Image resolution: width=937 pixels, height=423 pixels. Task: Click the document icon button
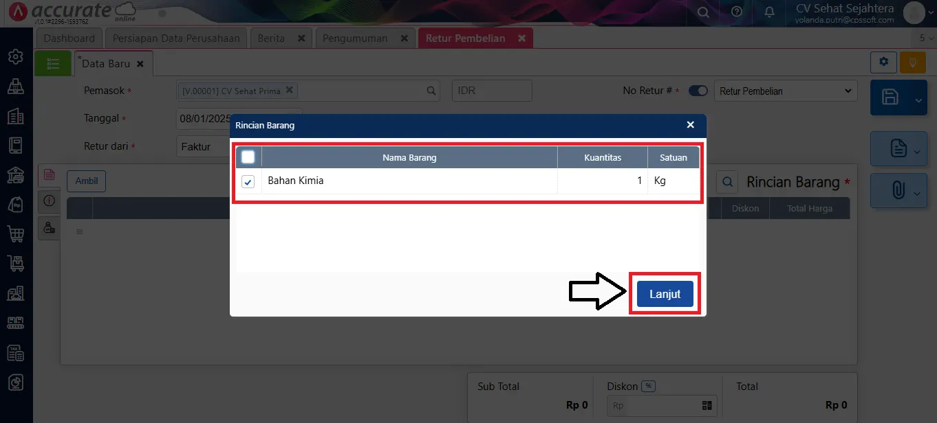click(x=898, y=149)
